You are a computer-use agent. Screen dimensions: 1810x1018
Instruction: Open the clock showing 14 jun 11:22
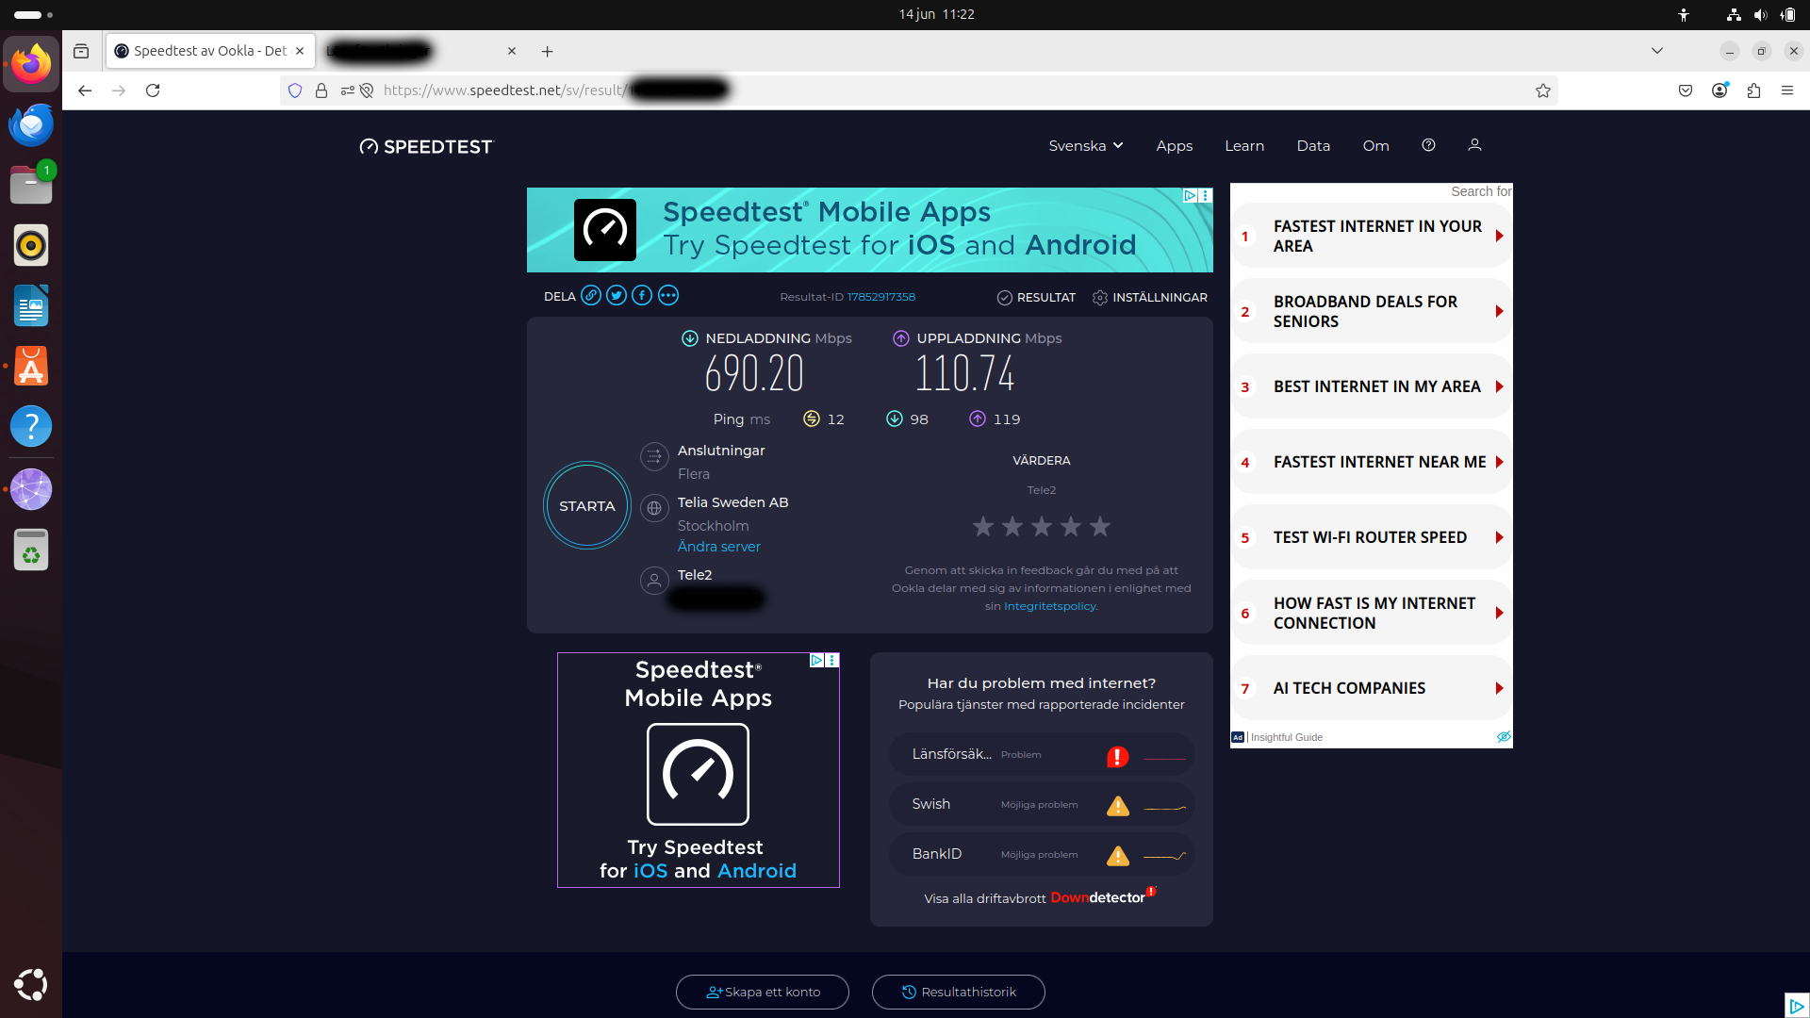(x=936, y=14)
